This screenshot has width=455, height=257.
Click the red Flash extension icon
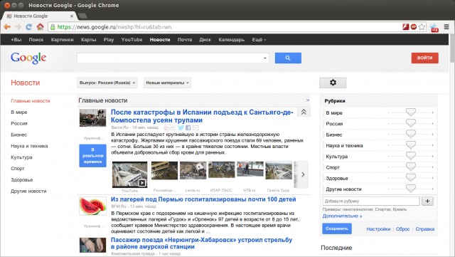coord(406,27)
